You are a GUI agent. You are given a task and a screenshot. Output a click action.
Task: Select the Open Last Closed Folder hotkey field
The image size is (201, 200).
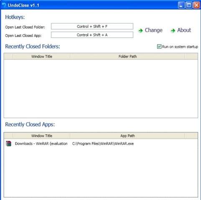point(92,26)
